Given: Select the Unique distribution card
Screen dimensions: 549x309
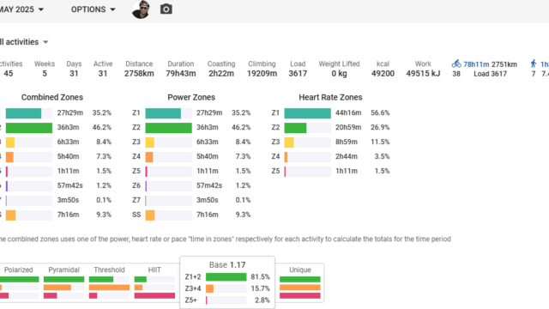Looking at the screenshot, I should [300, 283].
